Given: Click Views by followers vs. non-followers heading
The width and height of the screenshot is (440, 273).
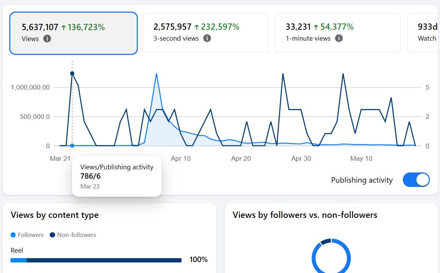Looking at the screenshot, I should pyautogui.click(x=305, y=215).
